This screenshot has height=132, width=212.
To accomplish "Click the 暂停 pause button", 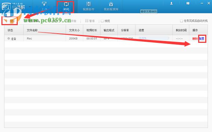I will pos(90,21).
